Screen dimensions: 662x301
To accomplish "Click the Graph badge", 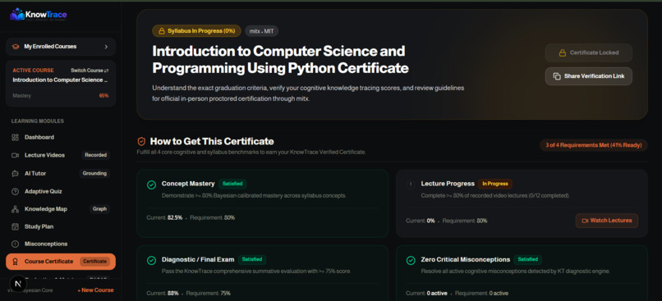I will coord(99,209).
